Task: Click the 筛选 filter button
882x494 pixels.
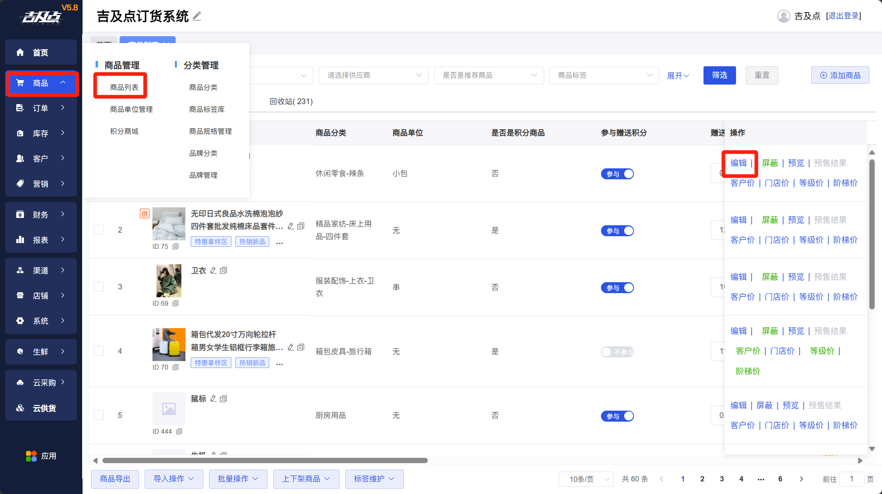Action: pyautogui.click(x=719, y=75)
